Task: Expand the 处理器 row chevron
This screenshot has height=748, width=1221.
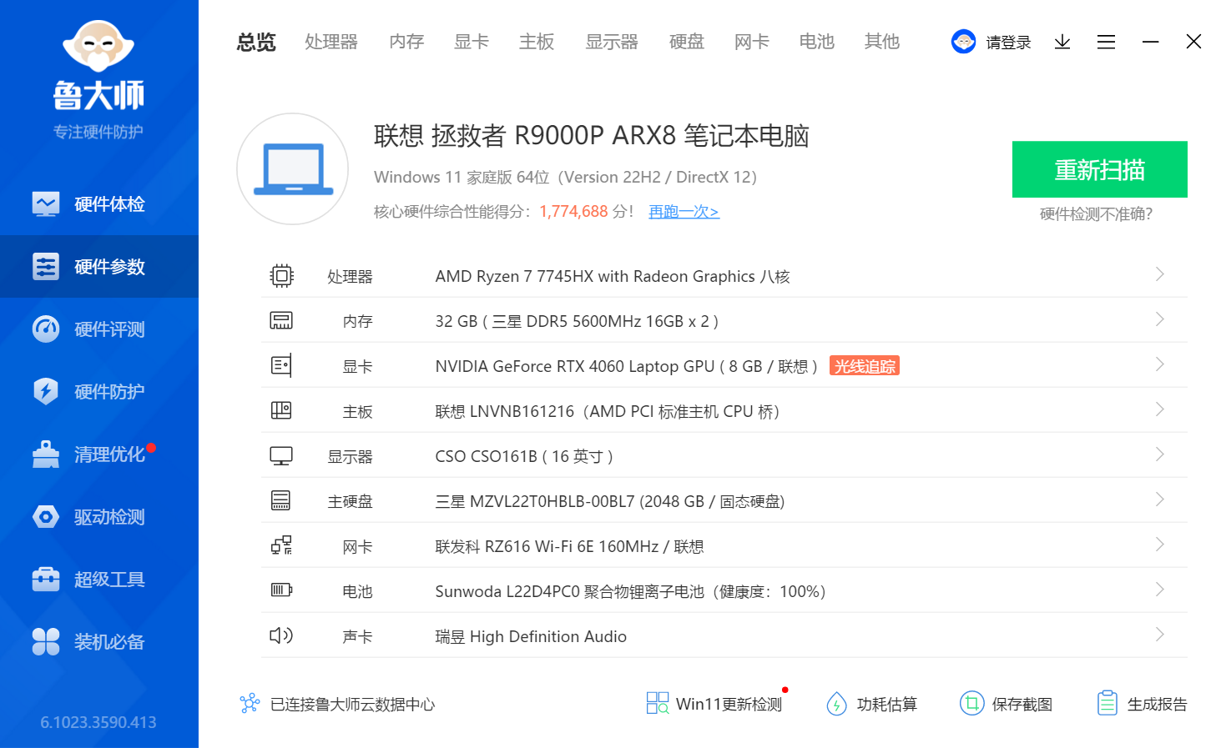Action: (x=1159, y=274)
